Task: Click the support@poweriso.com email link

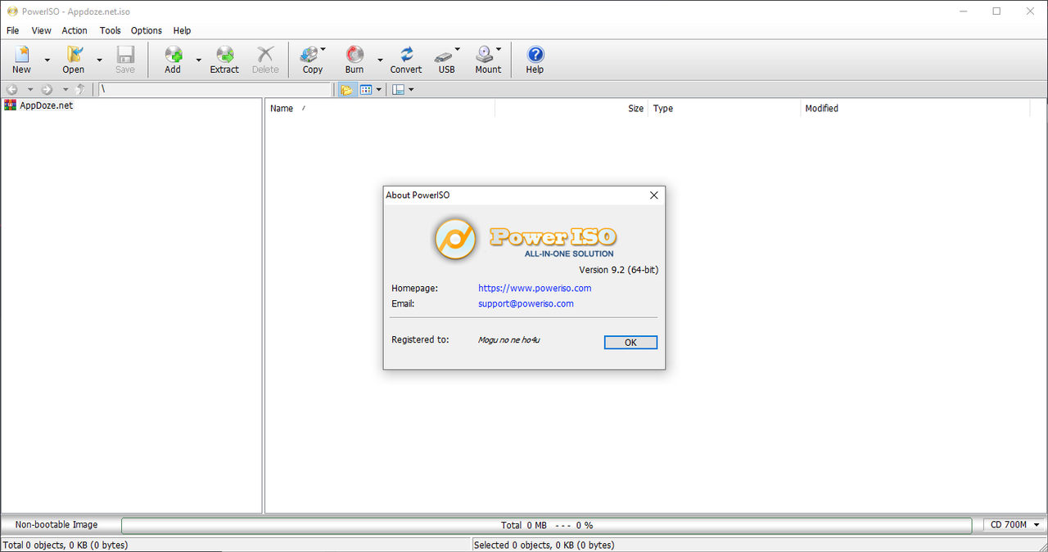Action: tap(526, 303)
